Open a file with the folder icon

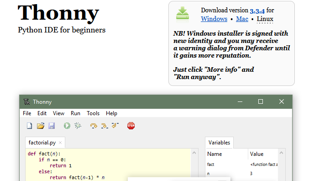click(x=41, y=126)
